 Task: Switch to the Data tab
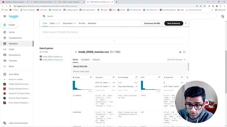click(45, 23)
